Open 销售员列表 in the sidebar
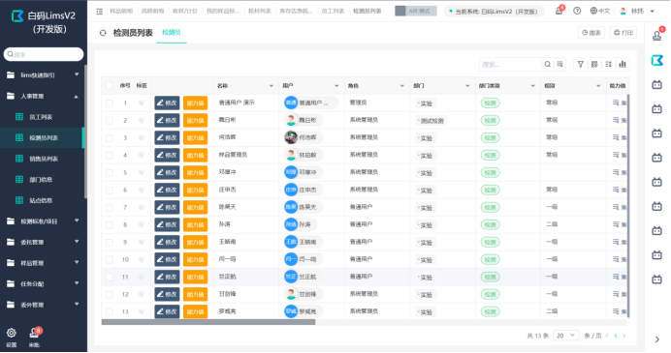The image size is (671, 353). 43,159
